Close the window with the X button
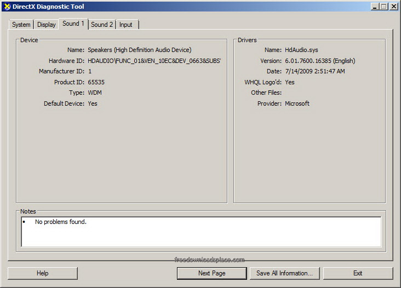The image size is (401, 288). coord(393,7)
